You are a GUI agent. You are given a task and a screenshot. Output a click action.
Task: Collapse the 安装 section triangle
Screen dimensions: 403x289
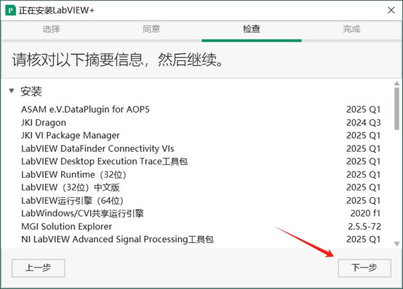click(x=11, y=91)
